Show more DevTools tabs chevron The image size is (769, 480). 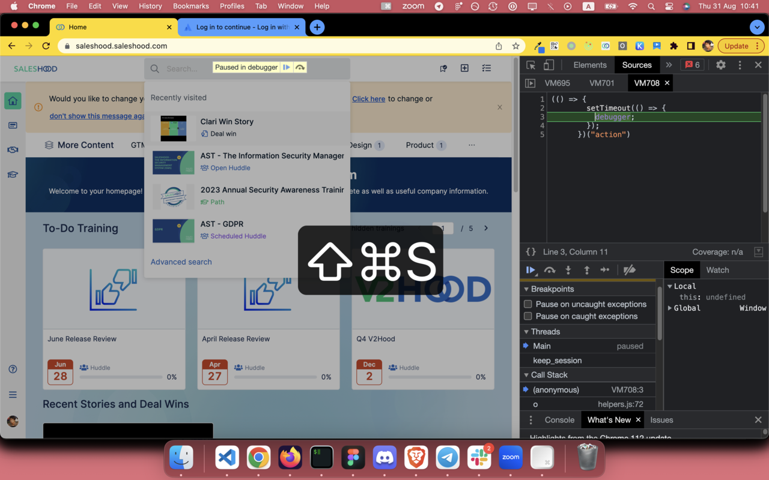(x=669, y=65)
